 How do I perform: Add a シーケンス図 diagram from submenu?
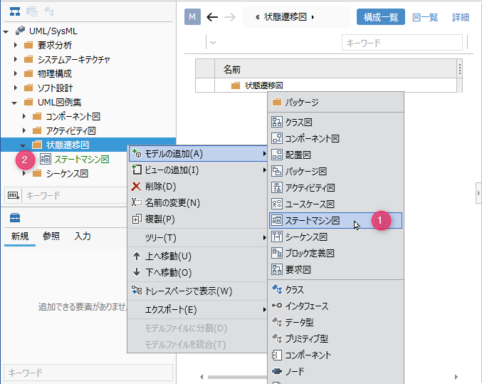(x=335, y=237)
